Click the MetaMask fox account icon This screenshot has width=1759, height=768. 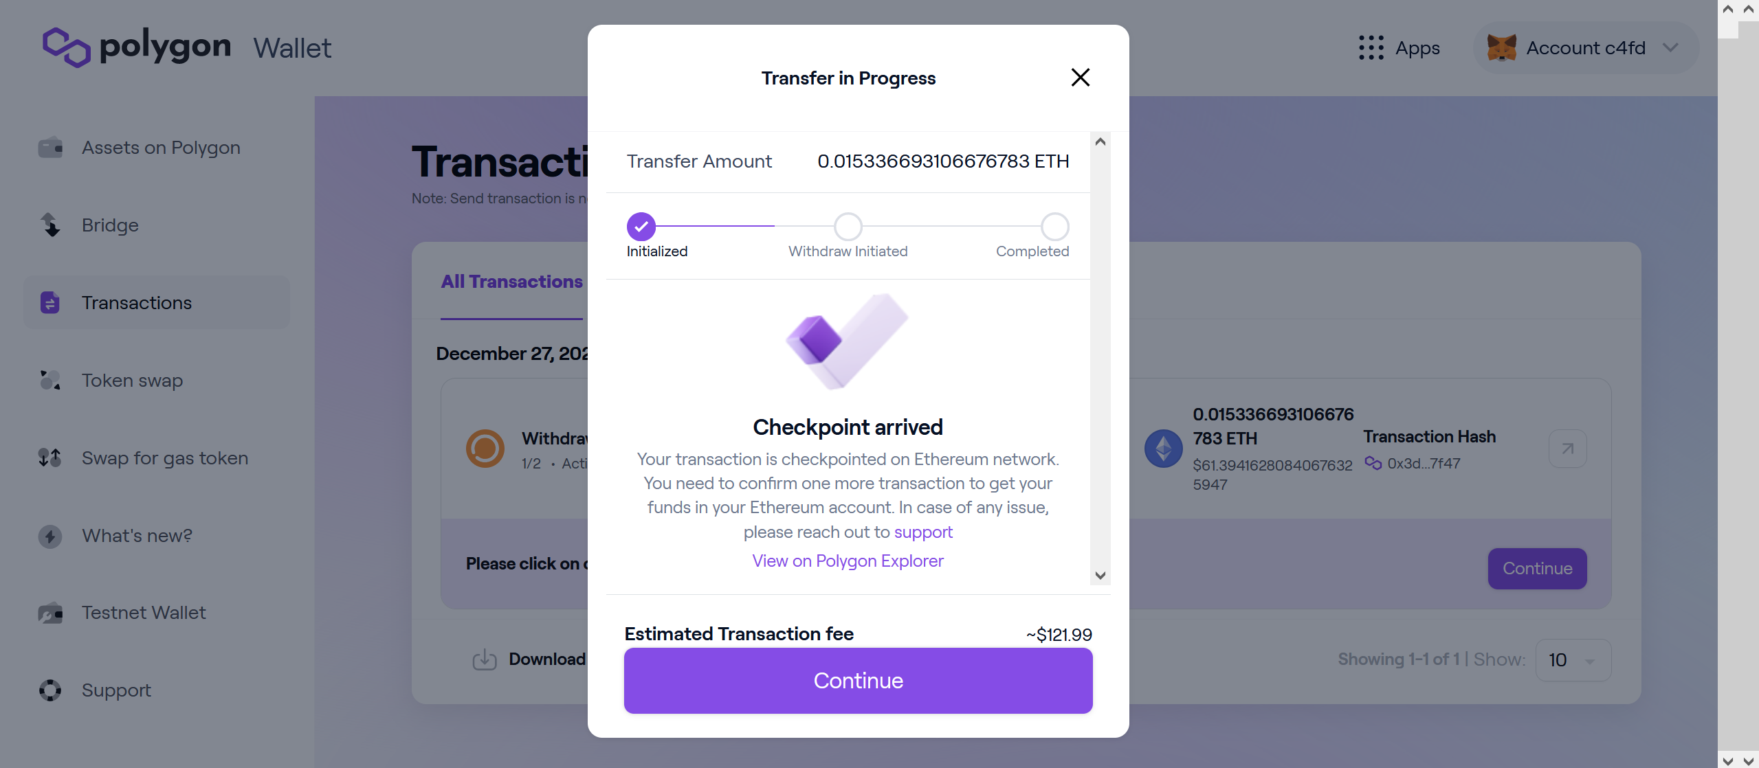coord(1501,48)
